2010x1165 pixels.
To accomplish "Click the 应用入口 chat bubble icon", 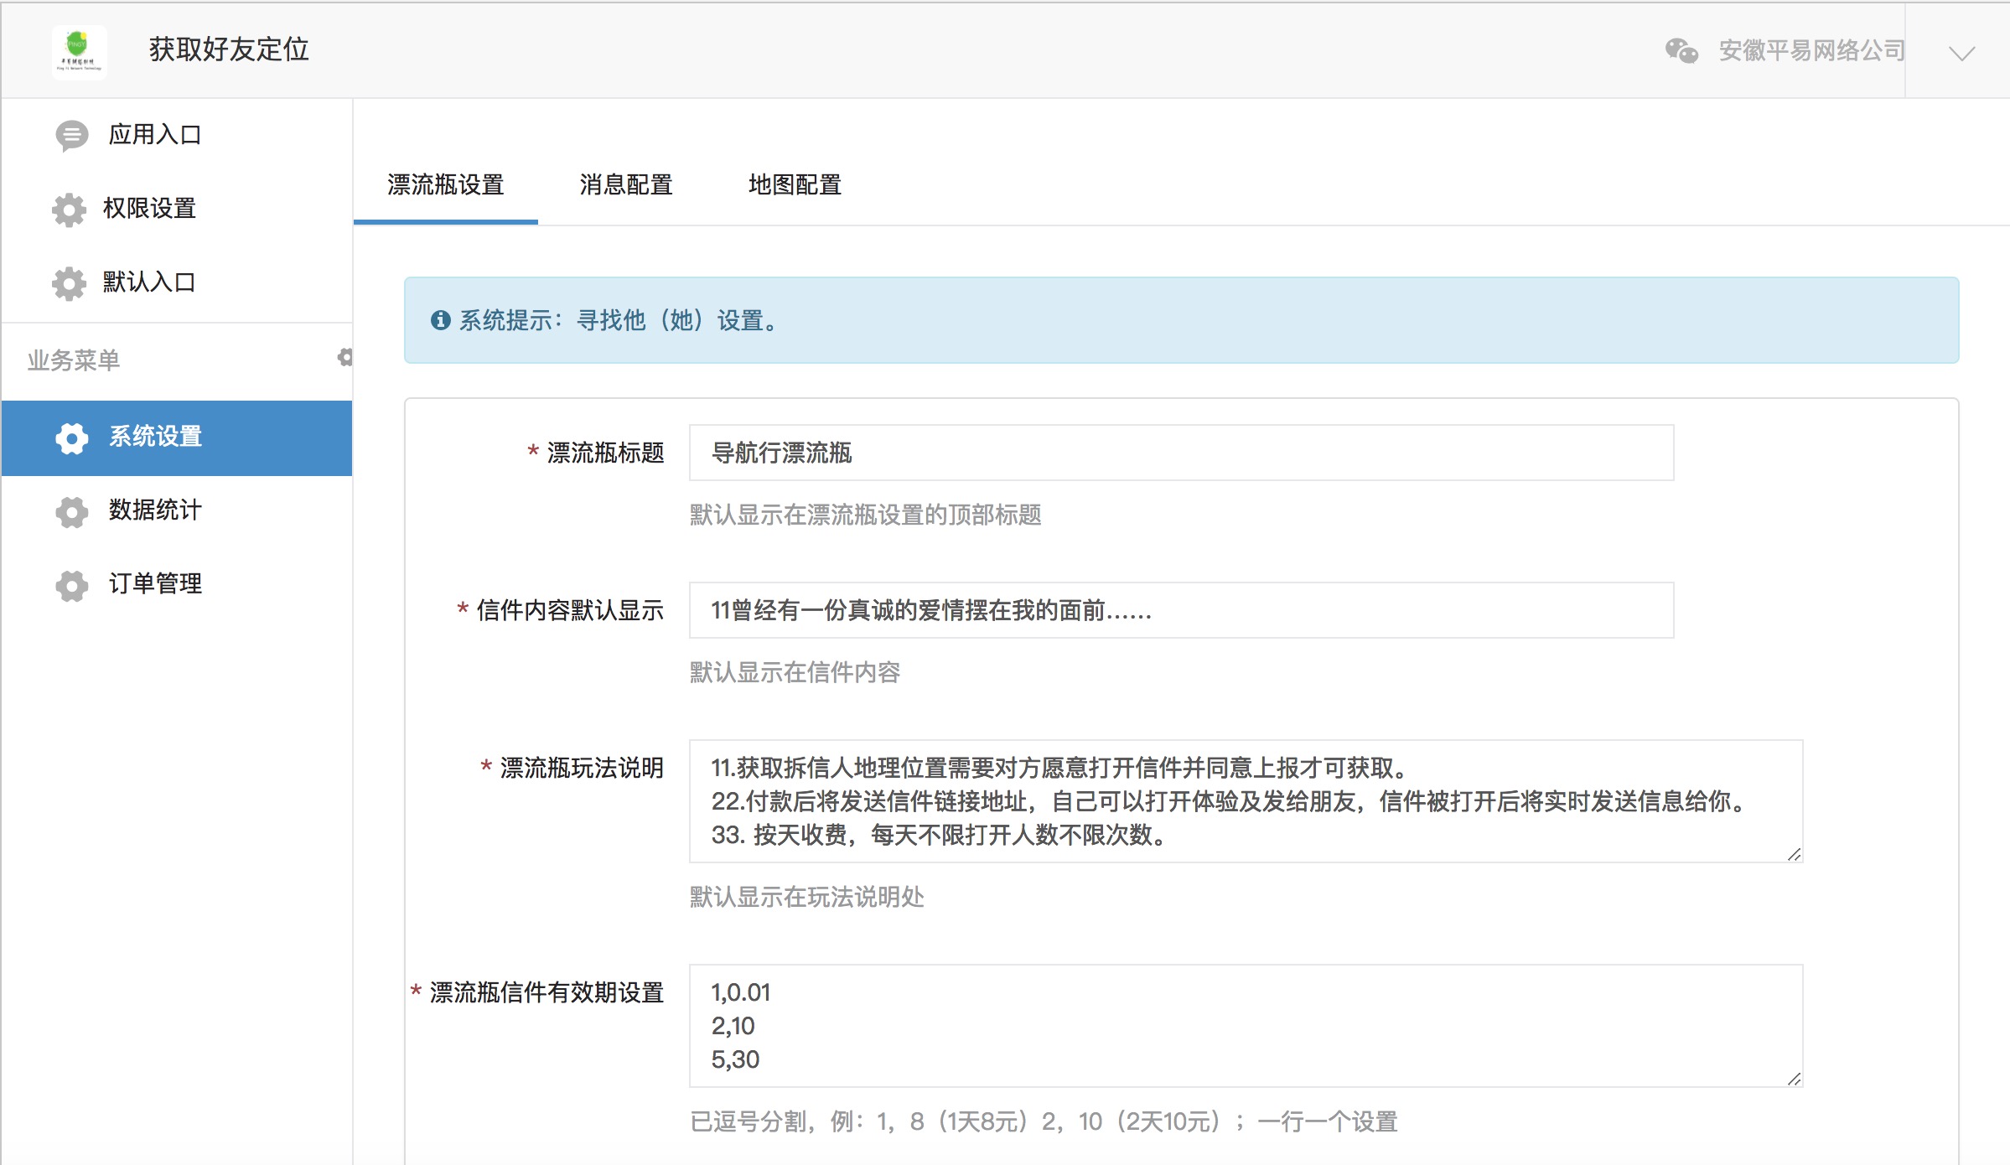I will tap(71, 135).
